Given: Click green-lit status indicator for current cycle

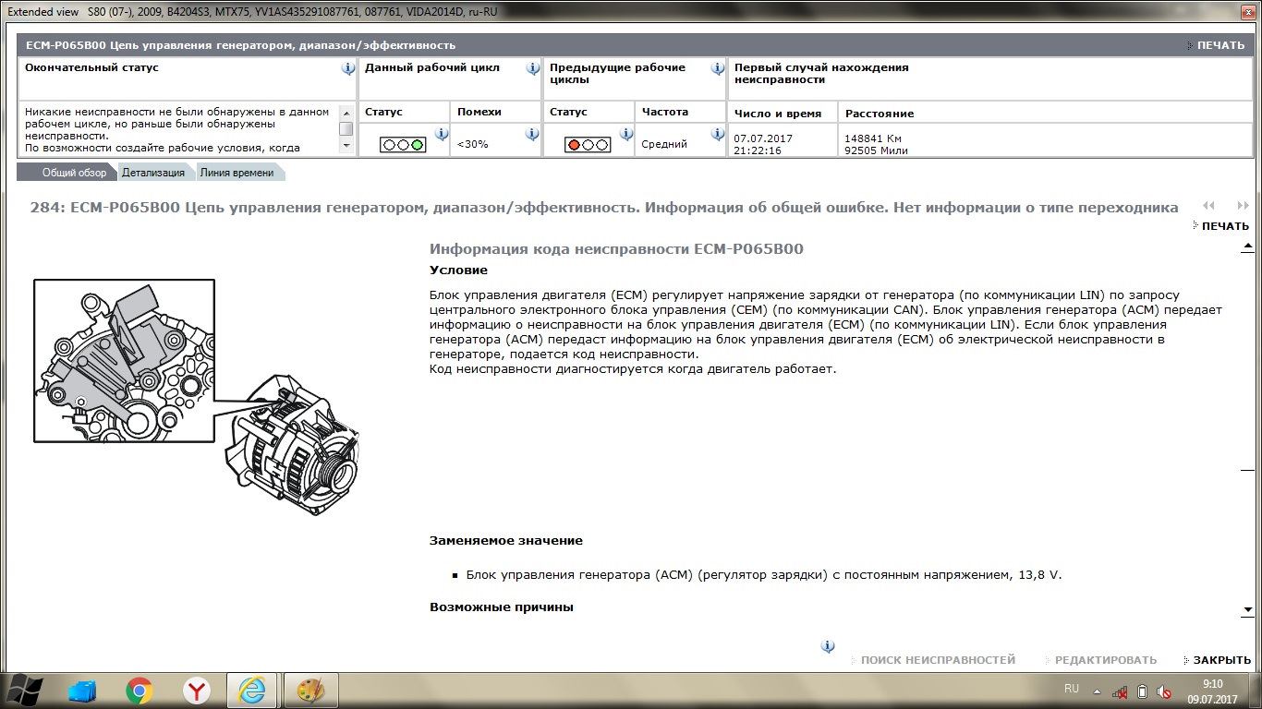Looking at the screenshot, I should (x=403, y=145).
